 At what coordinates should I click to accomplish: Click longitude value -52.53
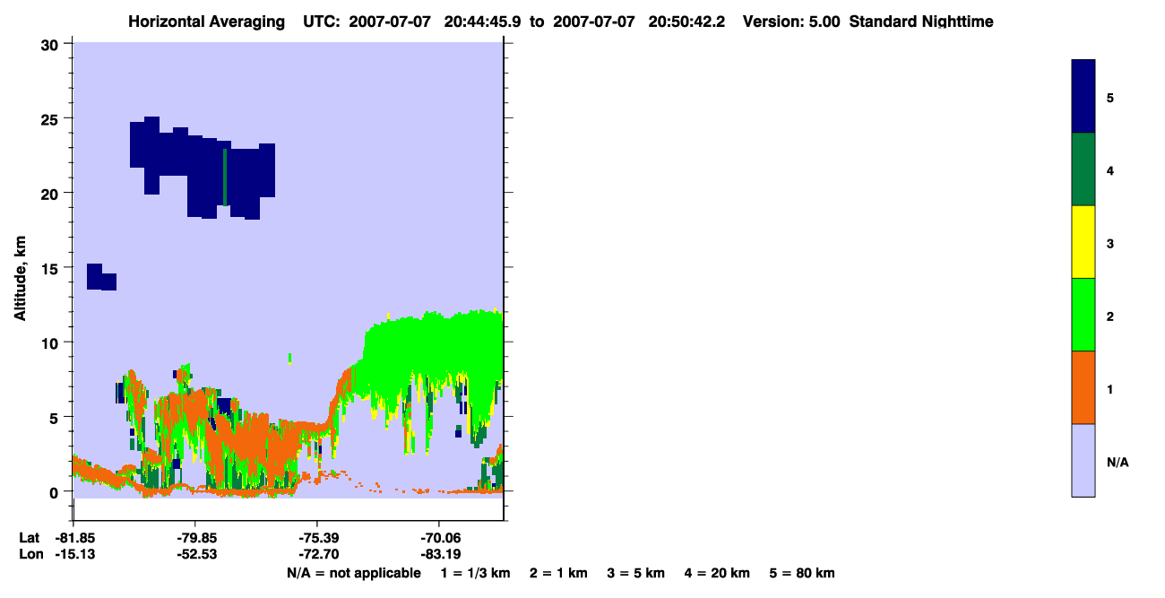[x=195, y=554]
